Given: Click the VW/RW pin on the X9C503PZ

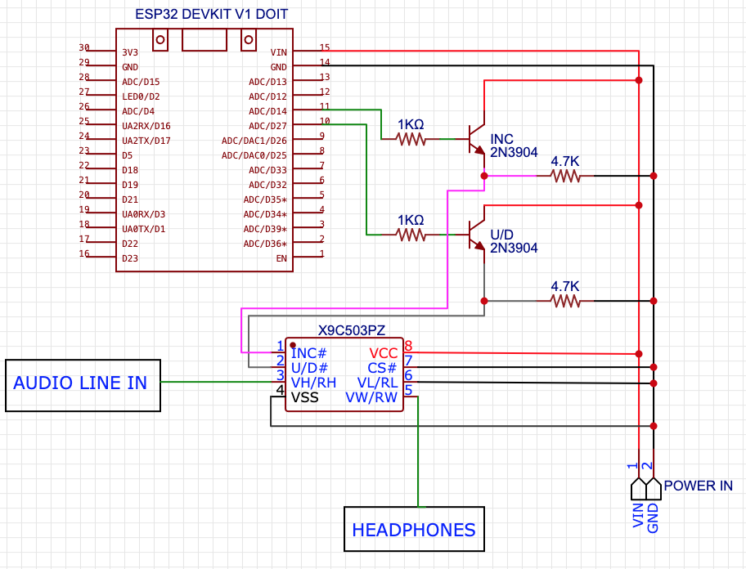Looking at the screenshot, I should coord(371,397).
